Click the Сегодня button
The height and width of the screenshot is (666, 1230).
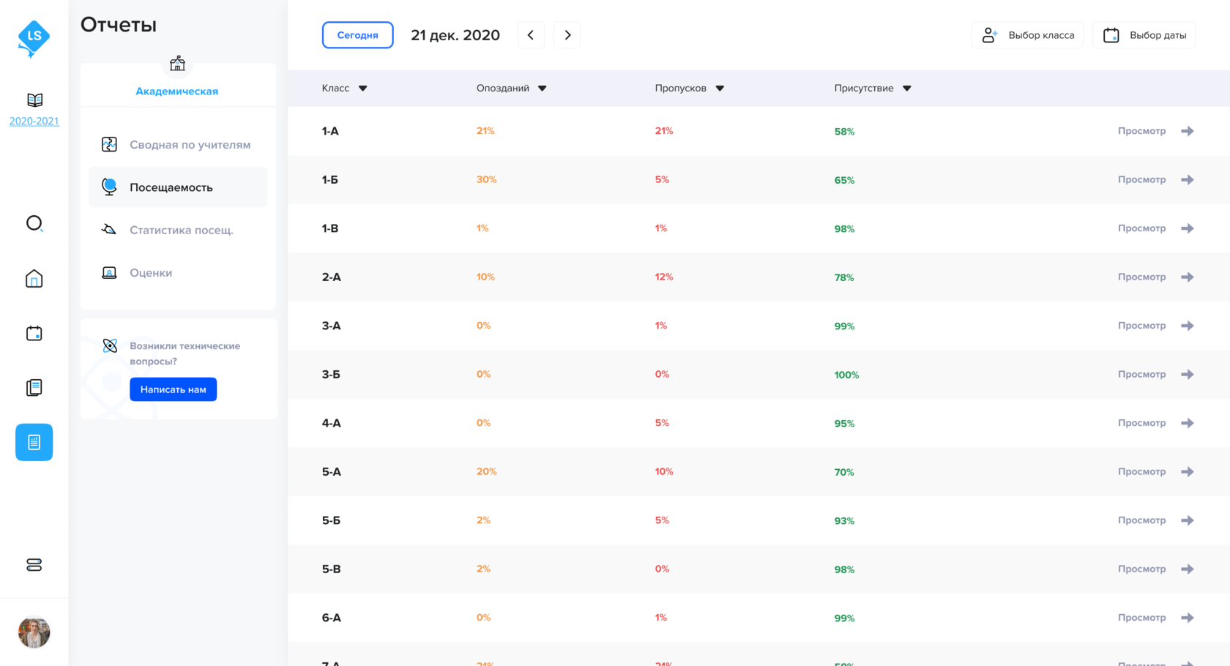[357, 35]
